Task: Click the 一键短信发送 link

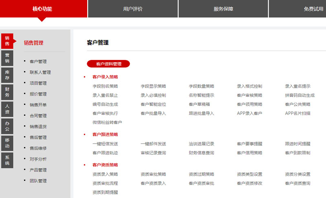Action: [105, 144]
